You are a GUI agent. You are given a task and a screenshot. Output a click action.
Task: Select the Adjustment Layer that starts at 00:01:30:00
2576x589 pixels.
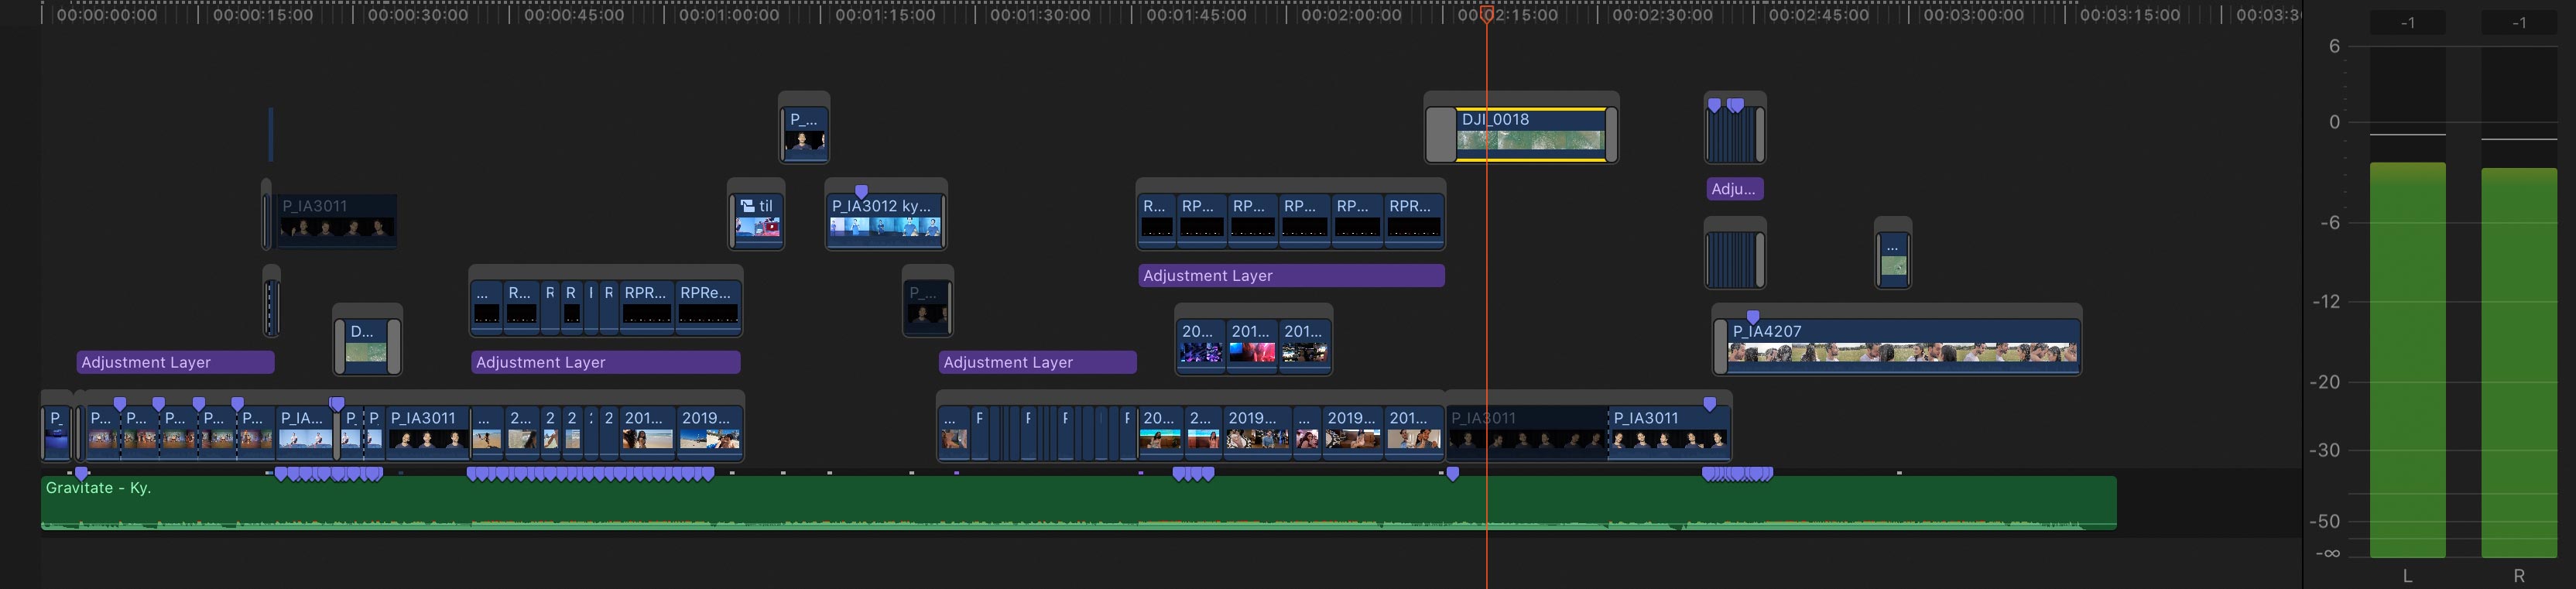point(1038,362)
